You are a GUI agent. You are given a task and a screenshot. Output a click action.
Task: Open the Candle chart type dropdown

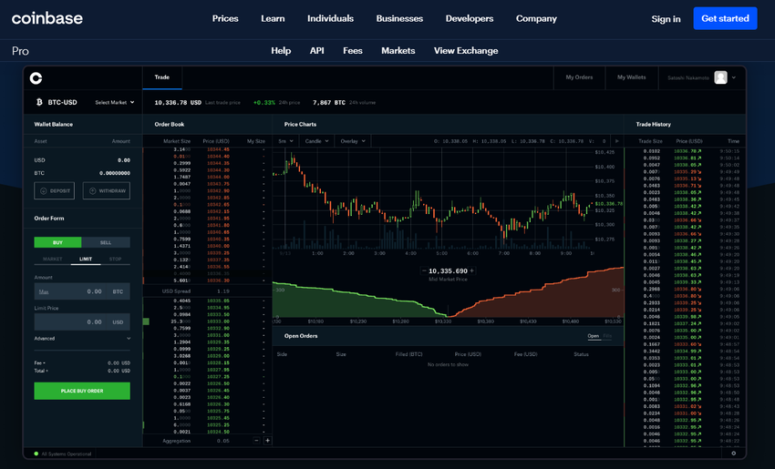[x=316, y=141]
